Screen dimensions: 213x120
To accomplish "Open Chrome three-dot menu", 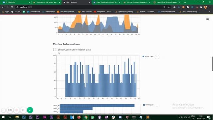I will pos(210,7).
